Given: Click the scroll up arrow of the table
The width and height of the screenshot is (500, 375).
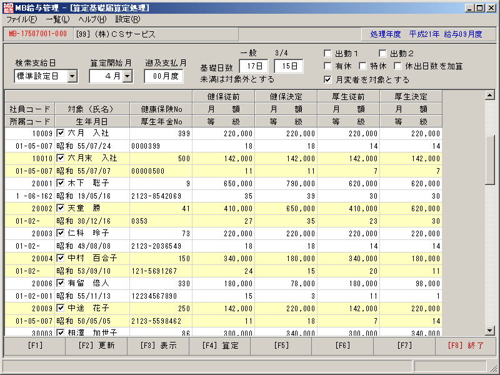Looking at the screenshot, I should point(490,95).
